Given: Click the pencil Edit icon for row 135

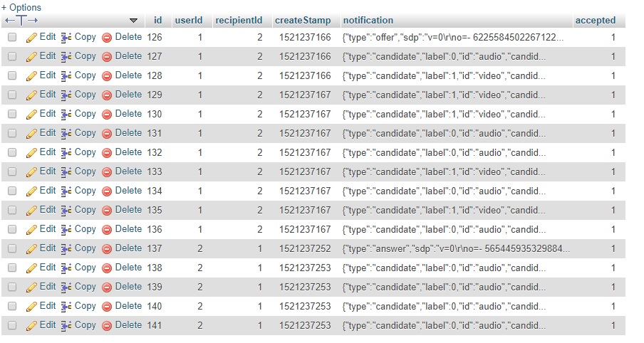Looking at the screenshot, I should pyautogui.click(x=31, y=211).
